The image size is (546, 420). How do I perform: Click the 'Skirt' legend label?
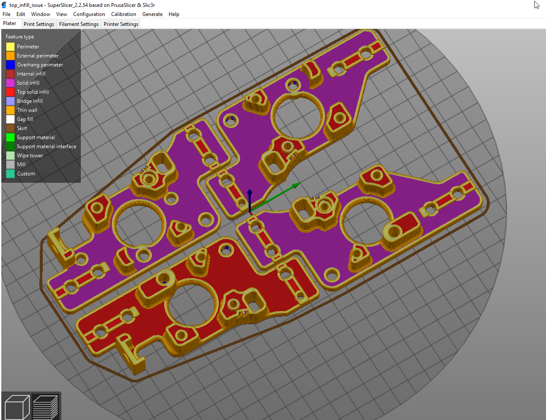22,128
